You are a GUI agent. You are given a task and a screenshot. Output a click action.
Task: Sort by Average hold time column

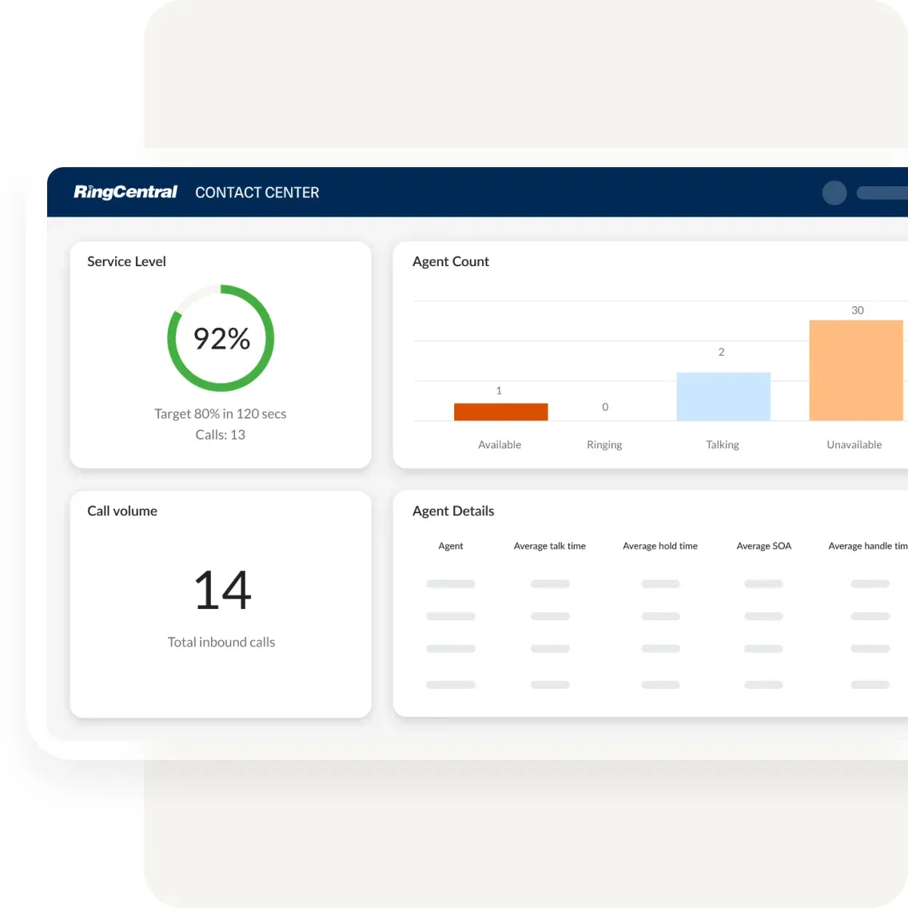pyautogui.click(x=660, y=545)
